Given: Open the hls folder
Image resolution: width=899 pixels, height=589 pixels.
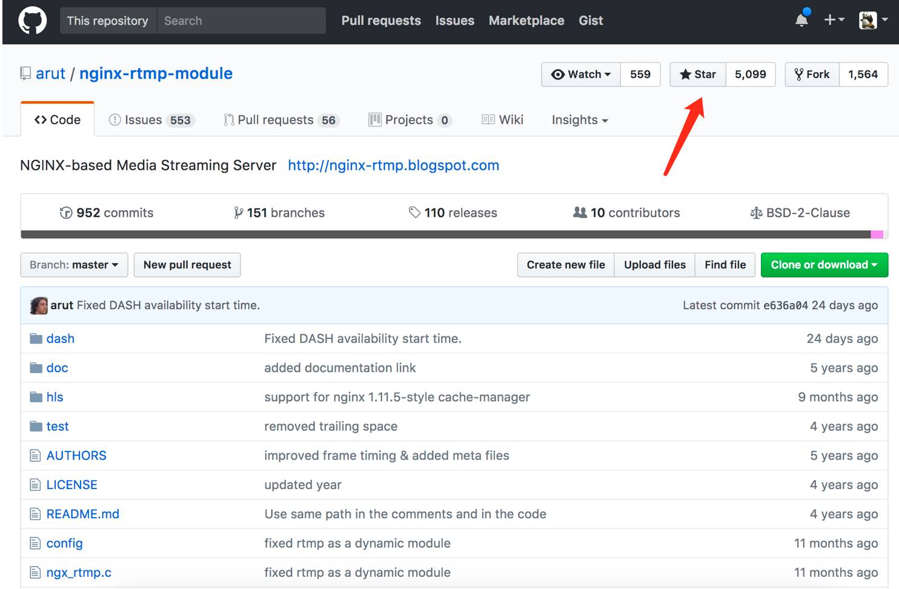Looking at the screenshot, I should coord(55,397).
